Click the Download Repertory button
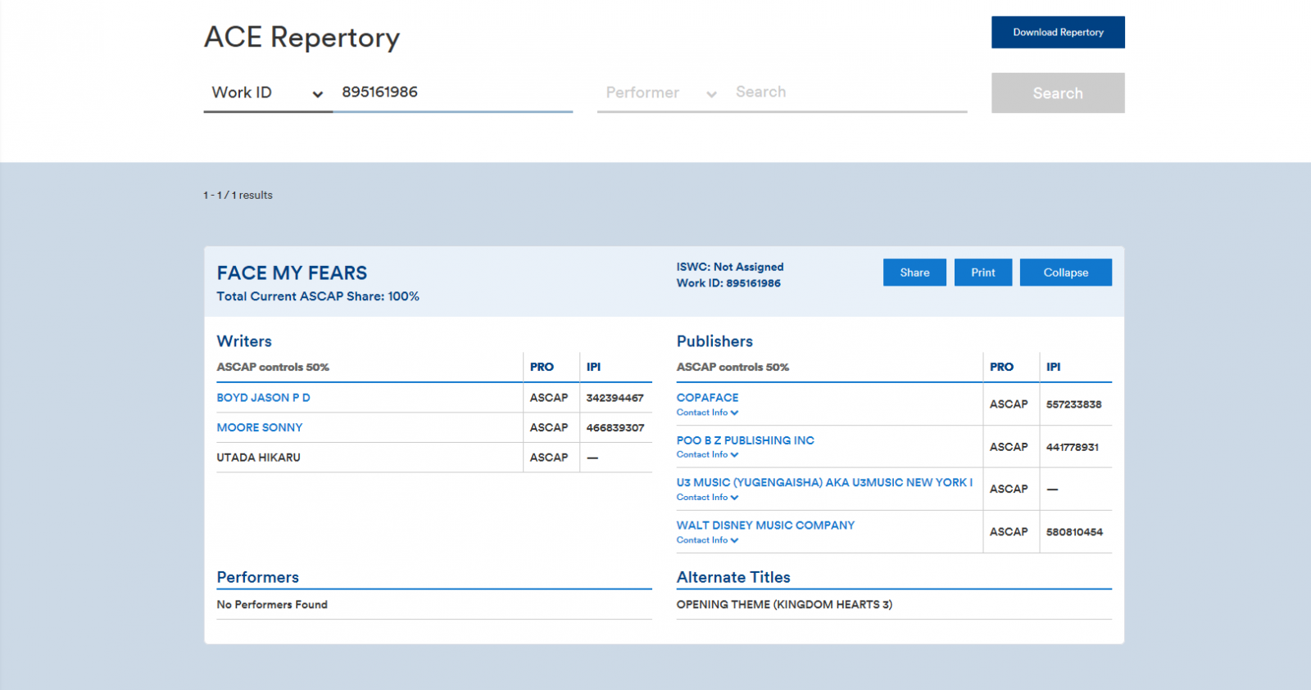Viewport: 1311px width, 690px height. click(x=1058, y=32)
